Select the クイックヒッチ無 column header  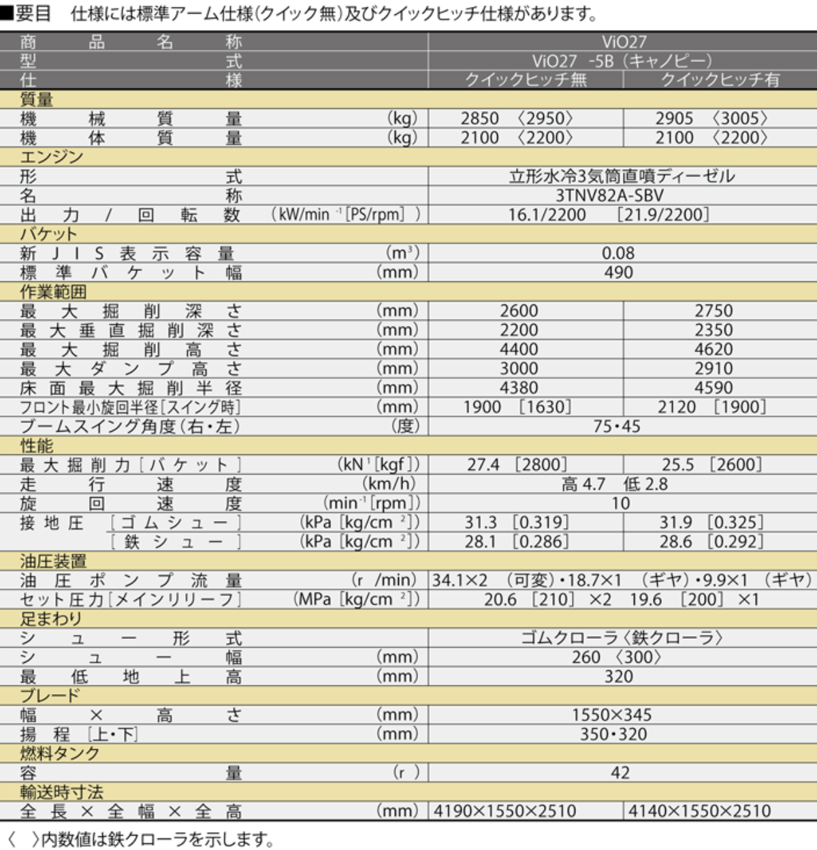point(525,80)
